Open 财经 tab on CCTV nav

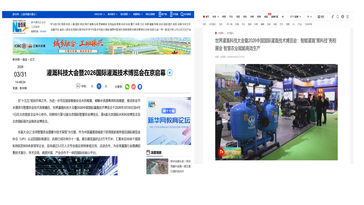[245, 17]
